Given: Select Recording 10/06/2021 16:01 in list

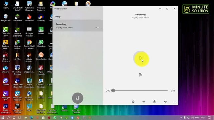Looking at the screenshot, I should (78, 26).
